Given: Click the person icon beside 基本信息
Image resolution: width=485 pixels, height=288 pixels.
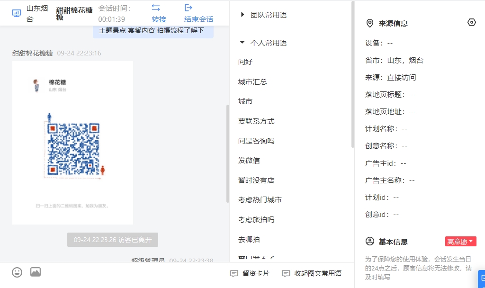Looking at the screenshot, I should (369, 241).
